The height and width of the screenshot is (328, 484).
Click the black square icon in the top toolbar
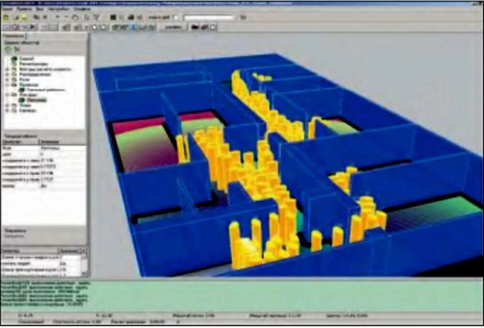coord(113,17)
